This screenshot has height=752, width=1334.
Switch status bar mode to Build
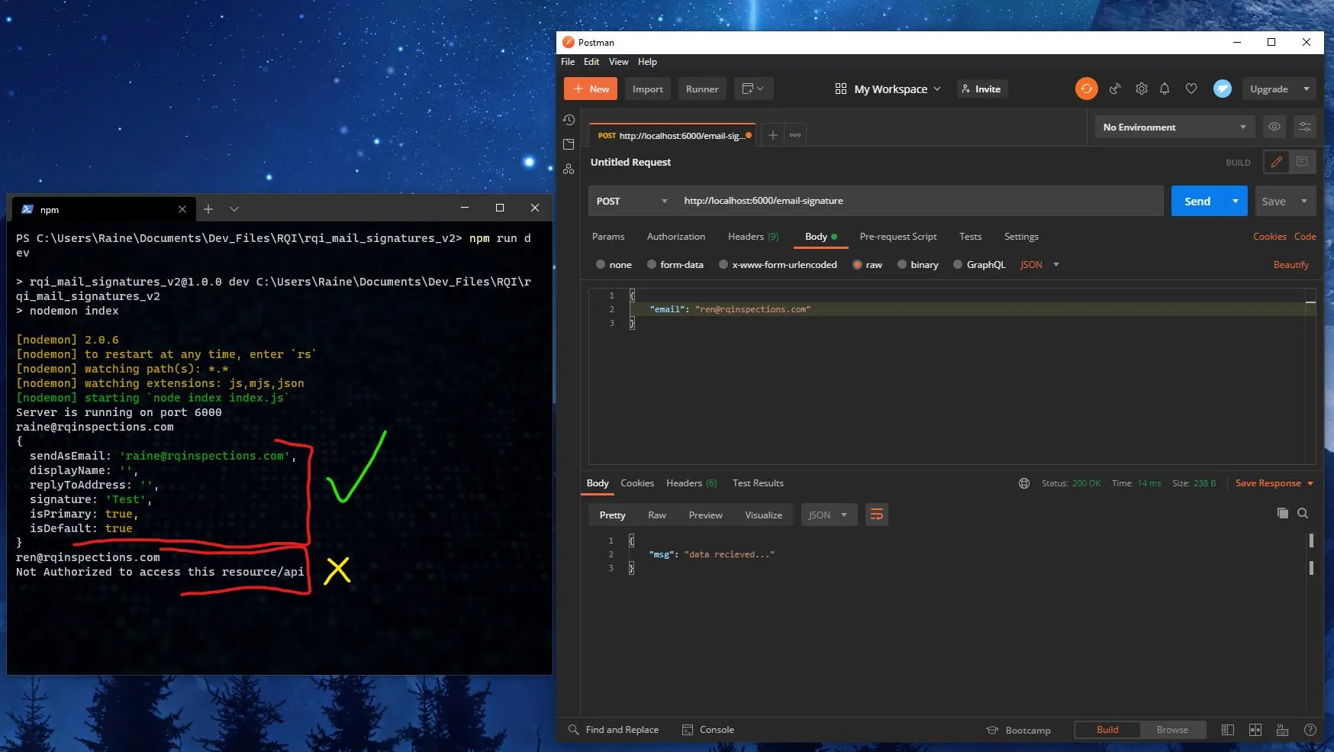click(x=1107, y=730)
